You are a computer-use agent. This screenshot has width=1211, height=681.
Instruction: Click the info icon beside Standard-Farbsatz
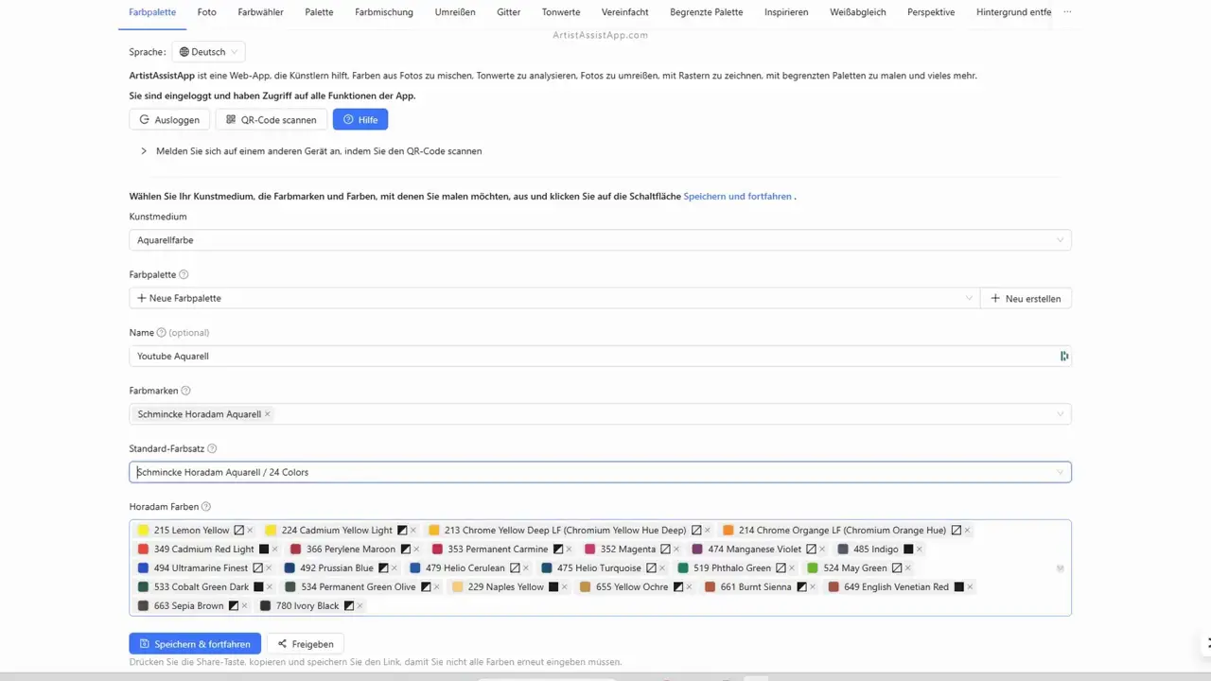point(212,449)
